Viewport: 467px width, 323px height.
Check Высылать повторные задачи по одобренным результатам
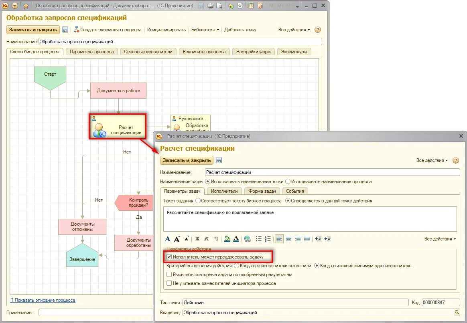pyautogui.click(x=169, y=275)
